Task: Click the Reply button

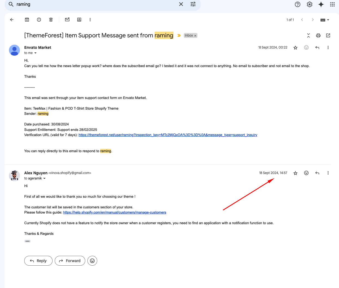Action: pos(38,261)
